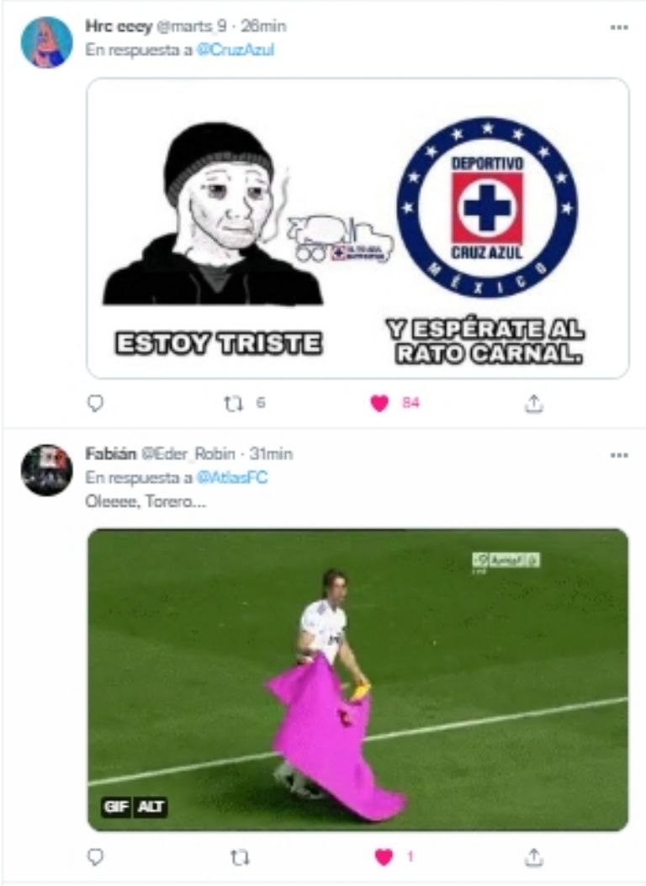Open more options for Hrc eeey tweet
This screenshot has height=886, width=646.
[619, 27]
